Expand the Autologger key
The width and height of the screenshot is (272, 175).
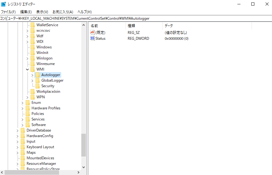pos(32,75)
